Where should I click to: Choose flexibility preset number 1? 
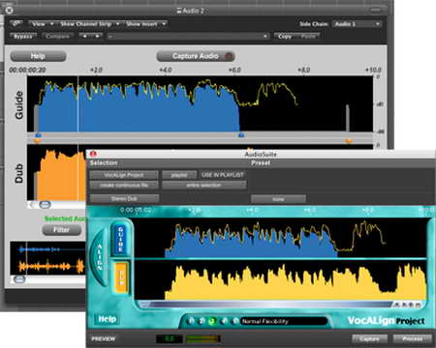pos(191,321)
